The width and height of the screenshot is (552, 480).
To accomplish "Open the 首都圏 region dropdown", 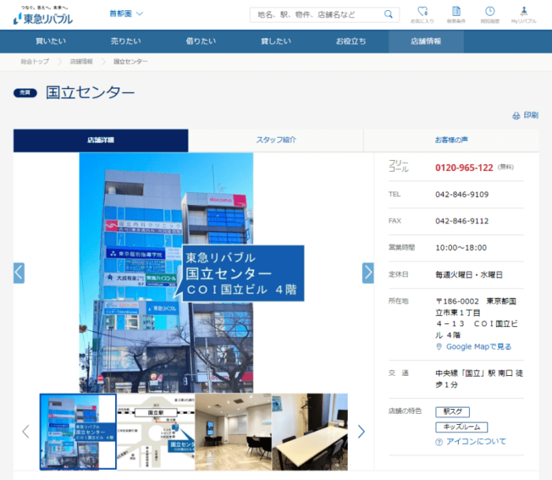I will click(x=126, y=13).
